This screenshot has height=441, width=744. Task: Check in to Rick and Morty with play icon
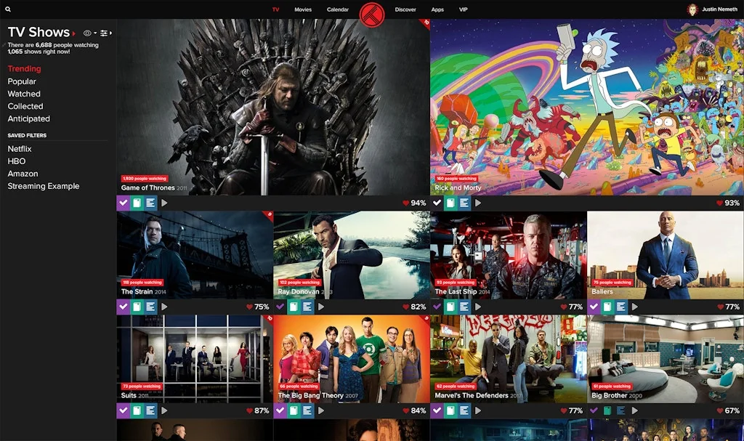(478, 203)
